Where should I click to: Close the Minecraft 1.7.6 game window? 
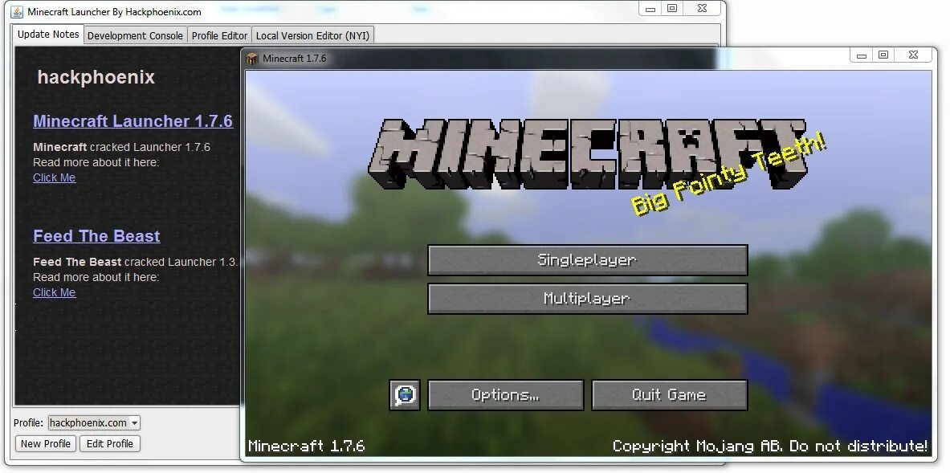pyautogui.click(x=913, y=55)
